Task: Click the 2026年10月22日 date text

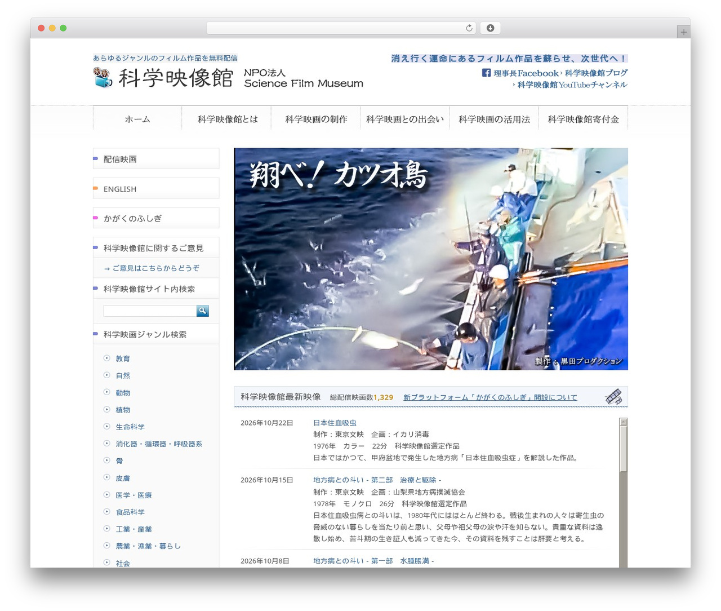Action: 267,423
